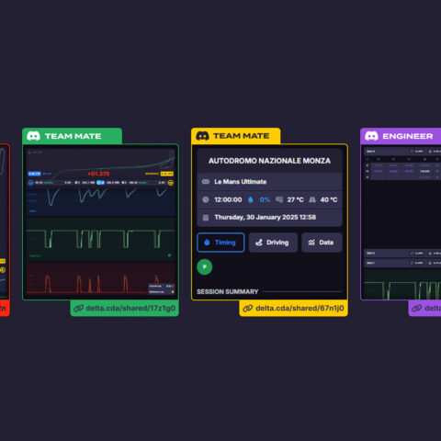441x441 pixels.
Task: Click the blue current lap time badge
Action: (x=34, y=174)
